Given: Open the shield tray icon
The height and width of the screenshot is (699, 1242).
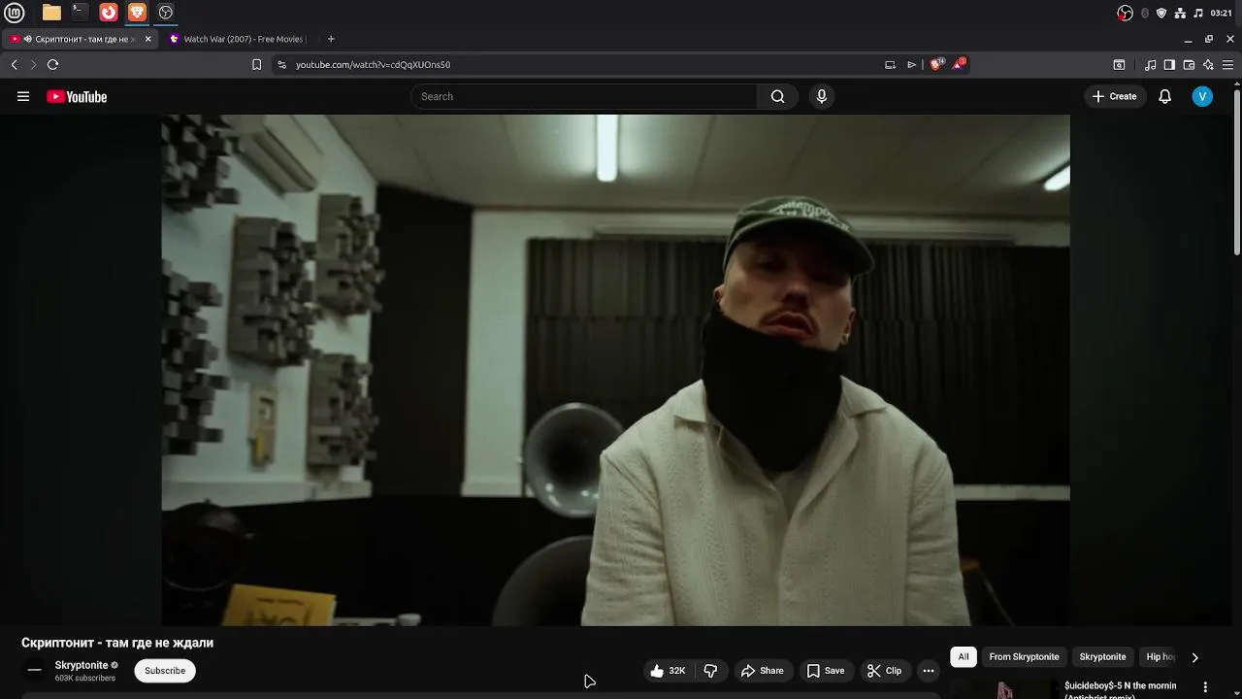Looking at the screenshot, I should pyautogui.click(x=1161, y=13).
